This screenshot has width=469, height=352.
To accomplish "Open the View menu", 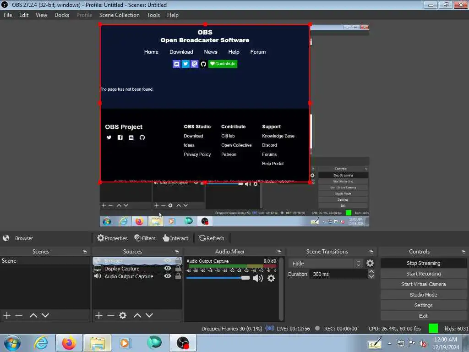I will click(41, 15).
